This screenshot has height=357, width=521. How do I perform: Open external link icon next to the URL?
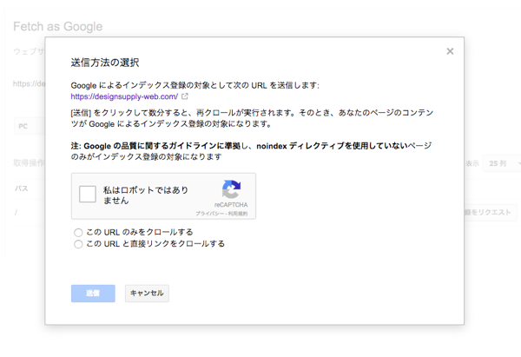tap(185, 96)
